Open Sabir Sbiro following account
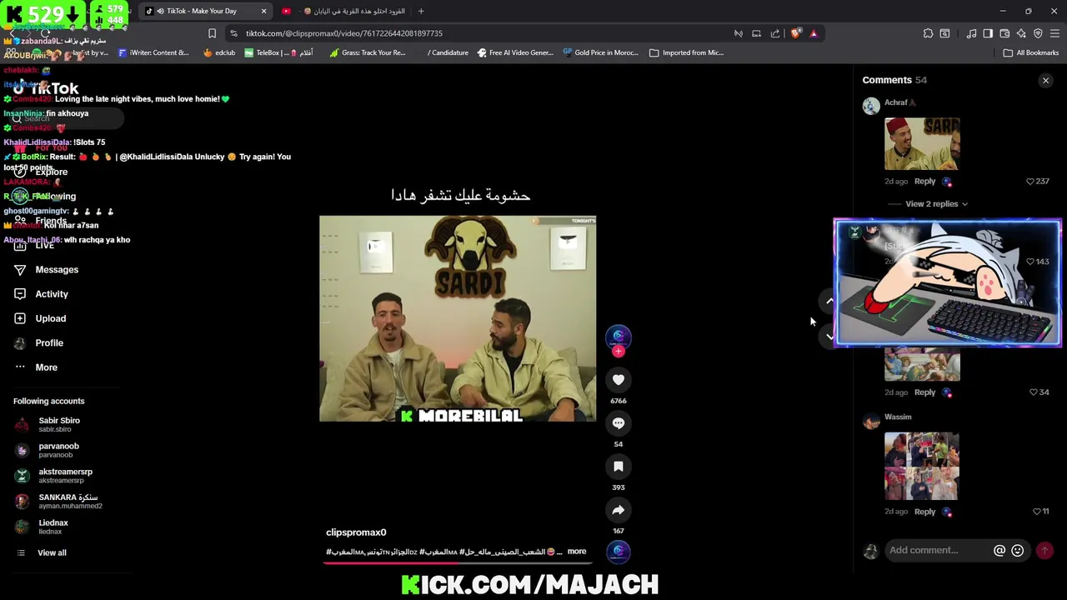The height and width of the screenshot is (600, 1067). click(48, 424)
